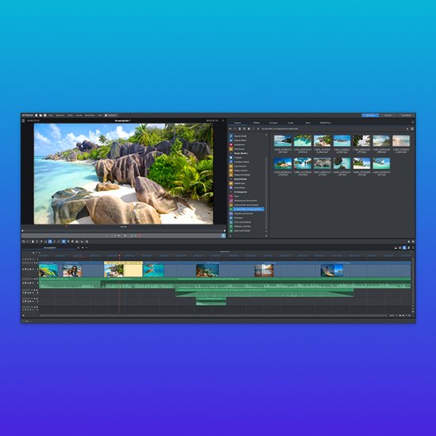Select the pale sunset beach thumbnail
The image size is (436, 436).
click(x=401, y=141)
